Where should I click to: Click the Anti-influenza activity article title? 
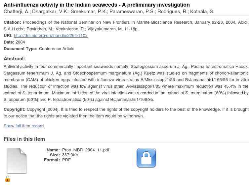click(97, 5)
